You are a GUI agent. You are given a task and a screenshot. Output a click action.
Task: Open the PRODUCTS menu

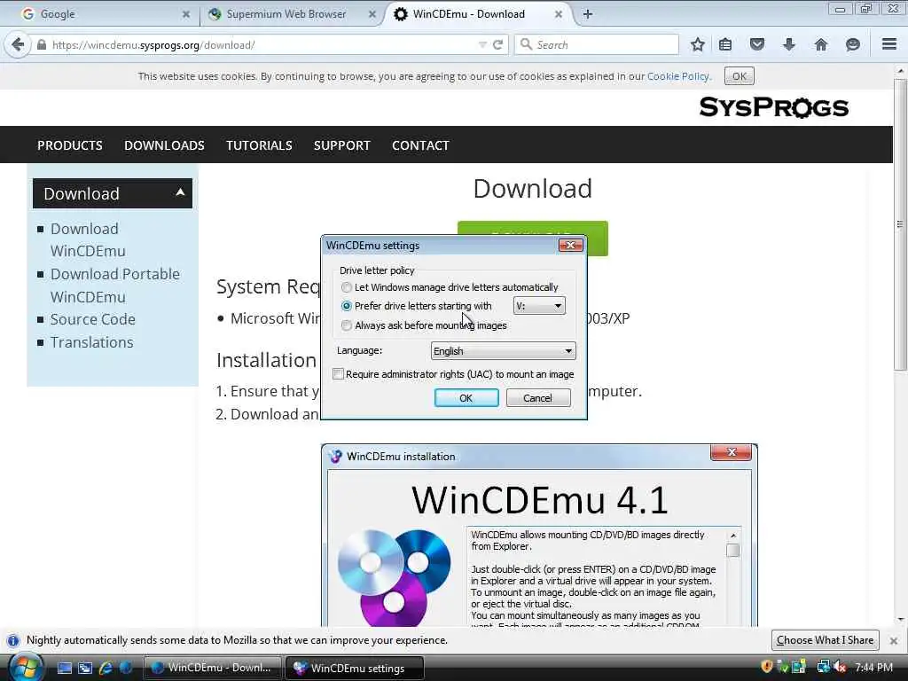pyautogui.click(x=70, y=145)
